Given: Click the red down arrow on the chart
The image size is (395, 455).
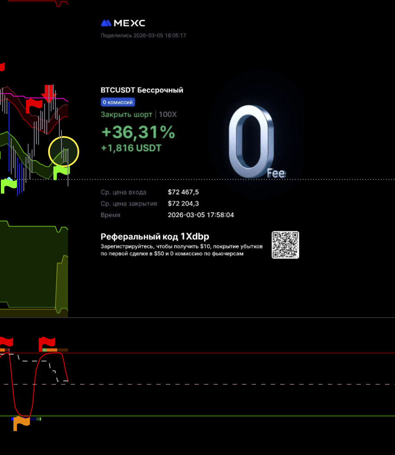Looking at the screenshot, I should 49,93.
